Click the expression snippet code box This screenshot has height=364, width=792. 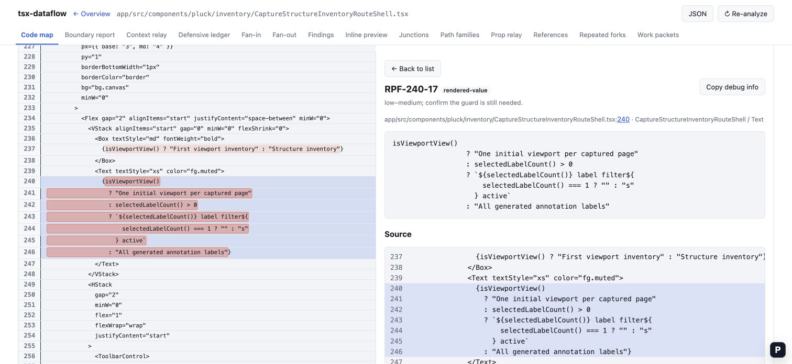point(575,175)
